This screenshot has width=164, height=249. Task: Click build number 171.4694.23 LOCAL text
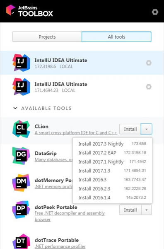(x=55, y=90)
